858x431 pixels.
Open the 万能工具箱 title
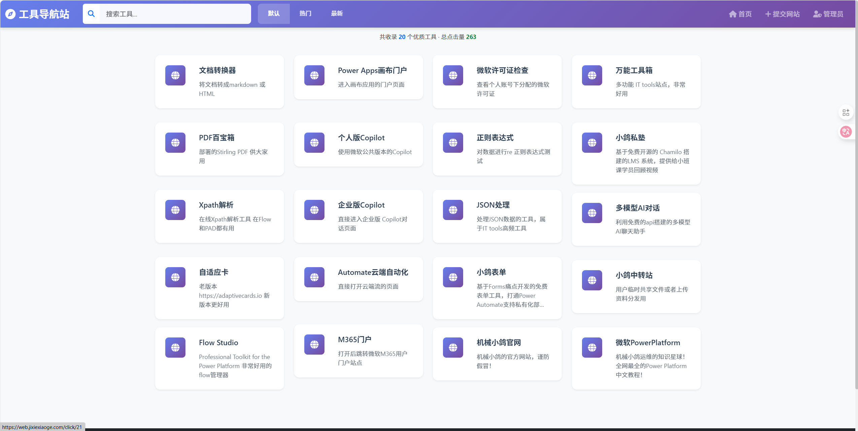[634, 70]
